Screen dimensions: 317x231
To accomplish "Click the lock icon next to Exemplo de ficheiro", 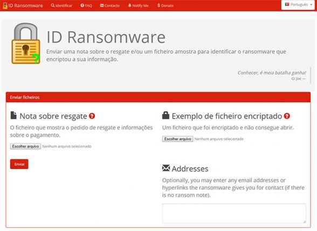I will click(166, 115).
